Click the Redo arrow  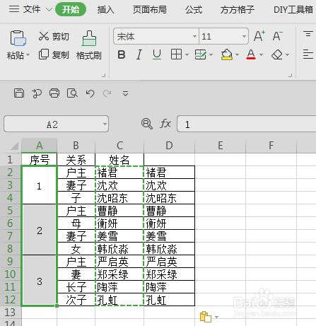[107, 93]
